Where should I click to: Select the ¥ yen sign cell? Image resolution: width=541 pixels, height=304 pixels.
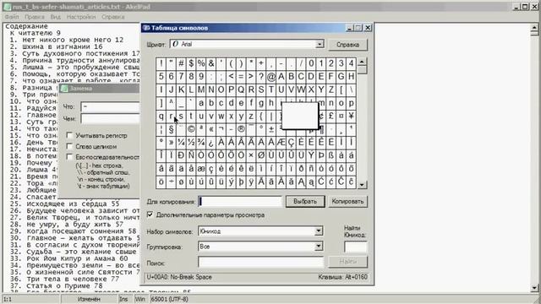(x=351, y=117)
